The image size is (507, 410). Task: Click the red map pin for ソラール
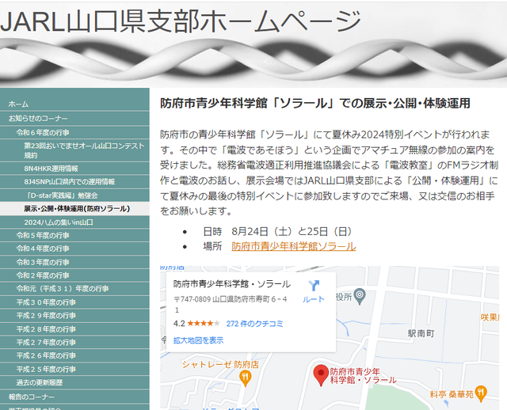321,375
